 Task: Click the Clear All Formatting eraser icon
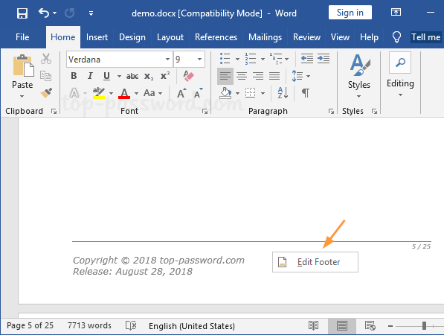pyautogui.click(x=188, y=76)
